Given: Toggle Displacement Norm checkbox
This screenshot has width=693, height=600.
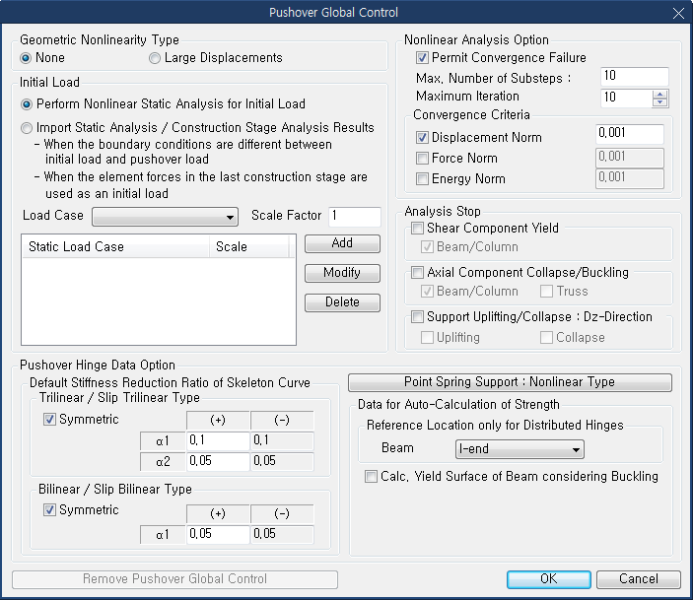Looking at the screenshot, I should (x=422, y=137).
